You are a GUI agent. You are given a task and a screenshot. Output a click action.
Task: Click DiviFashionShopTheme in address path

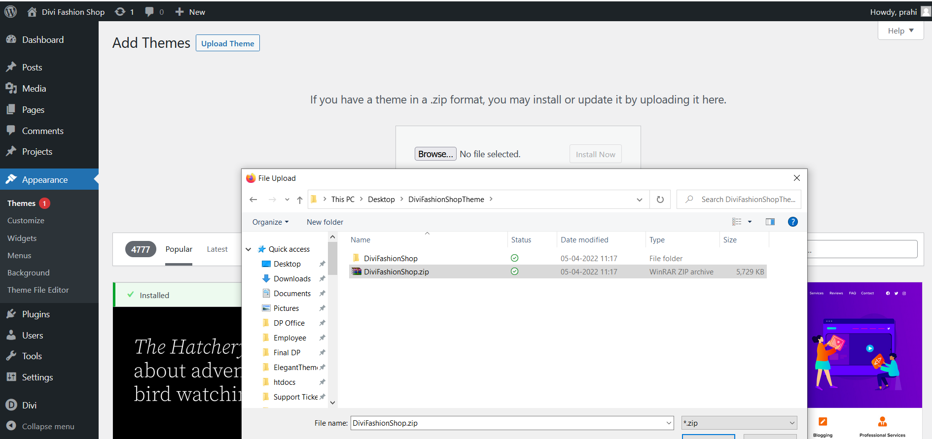pyautogui.click(x=446, y=200)
